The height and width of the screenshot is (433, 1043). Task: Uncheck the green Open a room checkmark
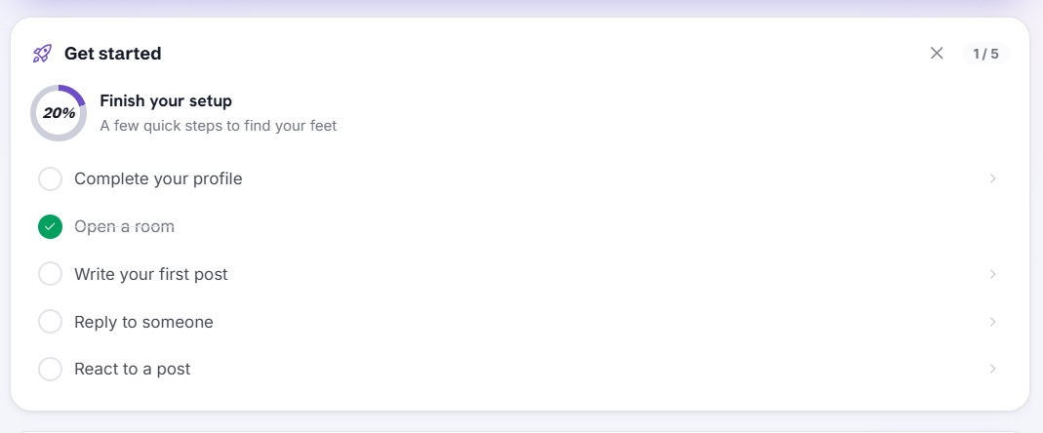click(x=51, y=227)
